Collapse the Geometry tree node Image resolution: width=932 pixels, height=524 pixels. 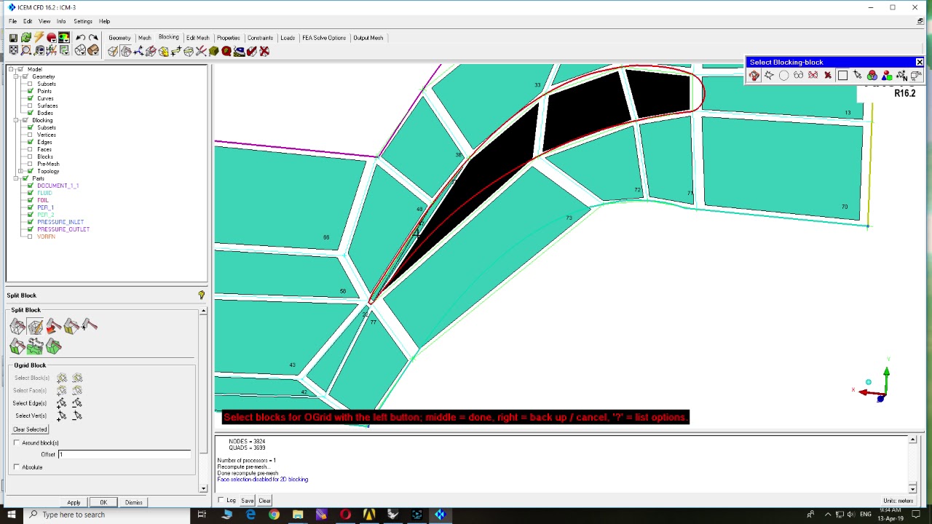pos(17,76)
